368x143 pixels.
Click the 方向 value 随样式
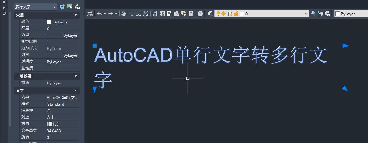pos(63,124)
